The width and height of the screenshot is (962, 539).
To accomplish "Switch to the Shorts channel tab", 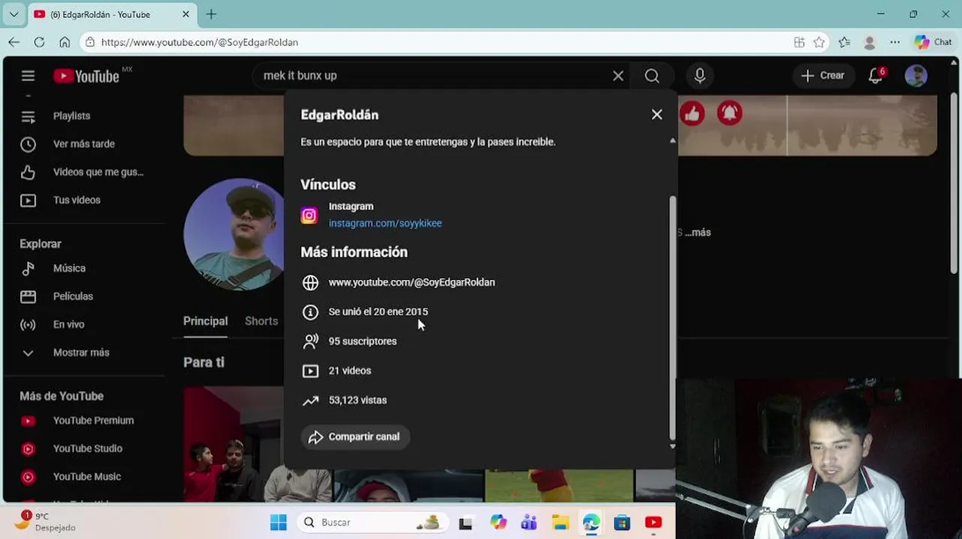I will tap(261, 321).
